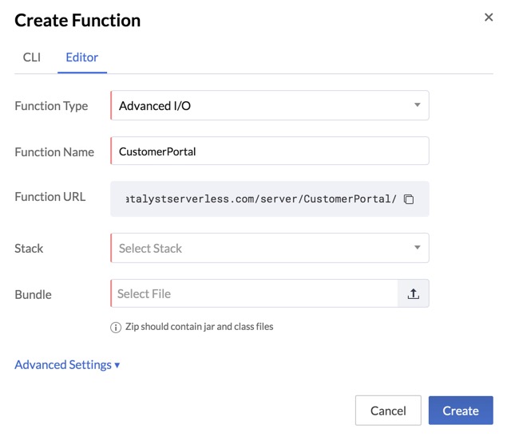Click the Function Name input field

pos(270,151)
